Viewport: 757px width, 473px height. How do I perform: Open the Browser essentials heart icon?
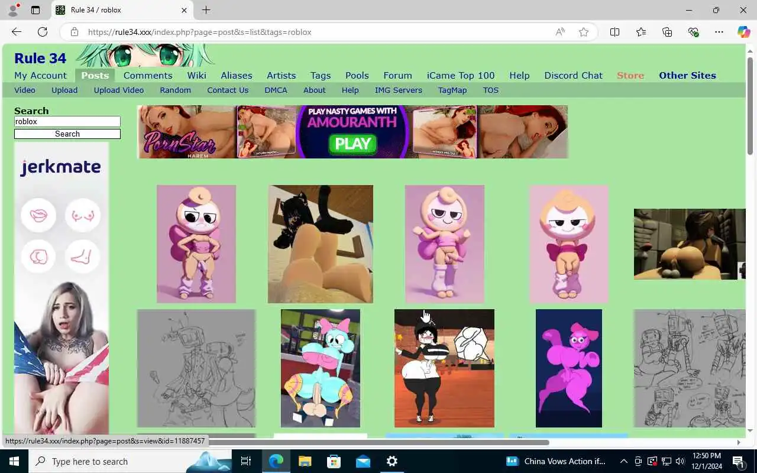(x=693, y=32)
